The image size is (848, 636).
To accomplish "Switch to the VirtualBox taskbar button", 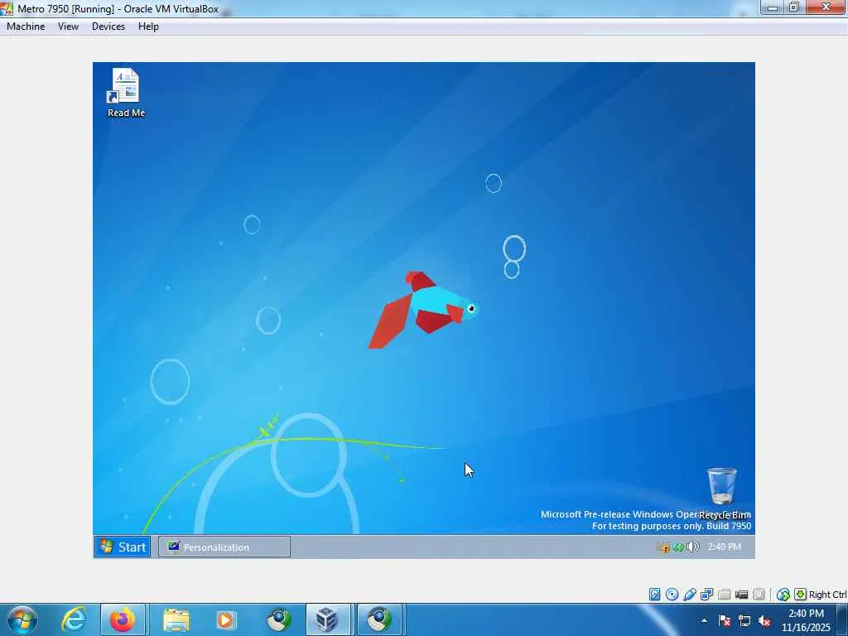I will tap(328, 619).
